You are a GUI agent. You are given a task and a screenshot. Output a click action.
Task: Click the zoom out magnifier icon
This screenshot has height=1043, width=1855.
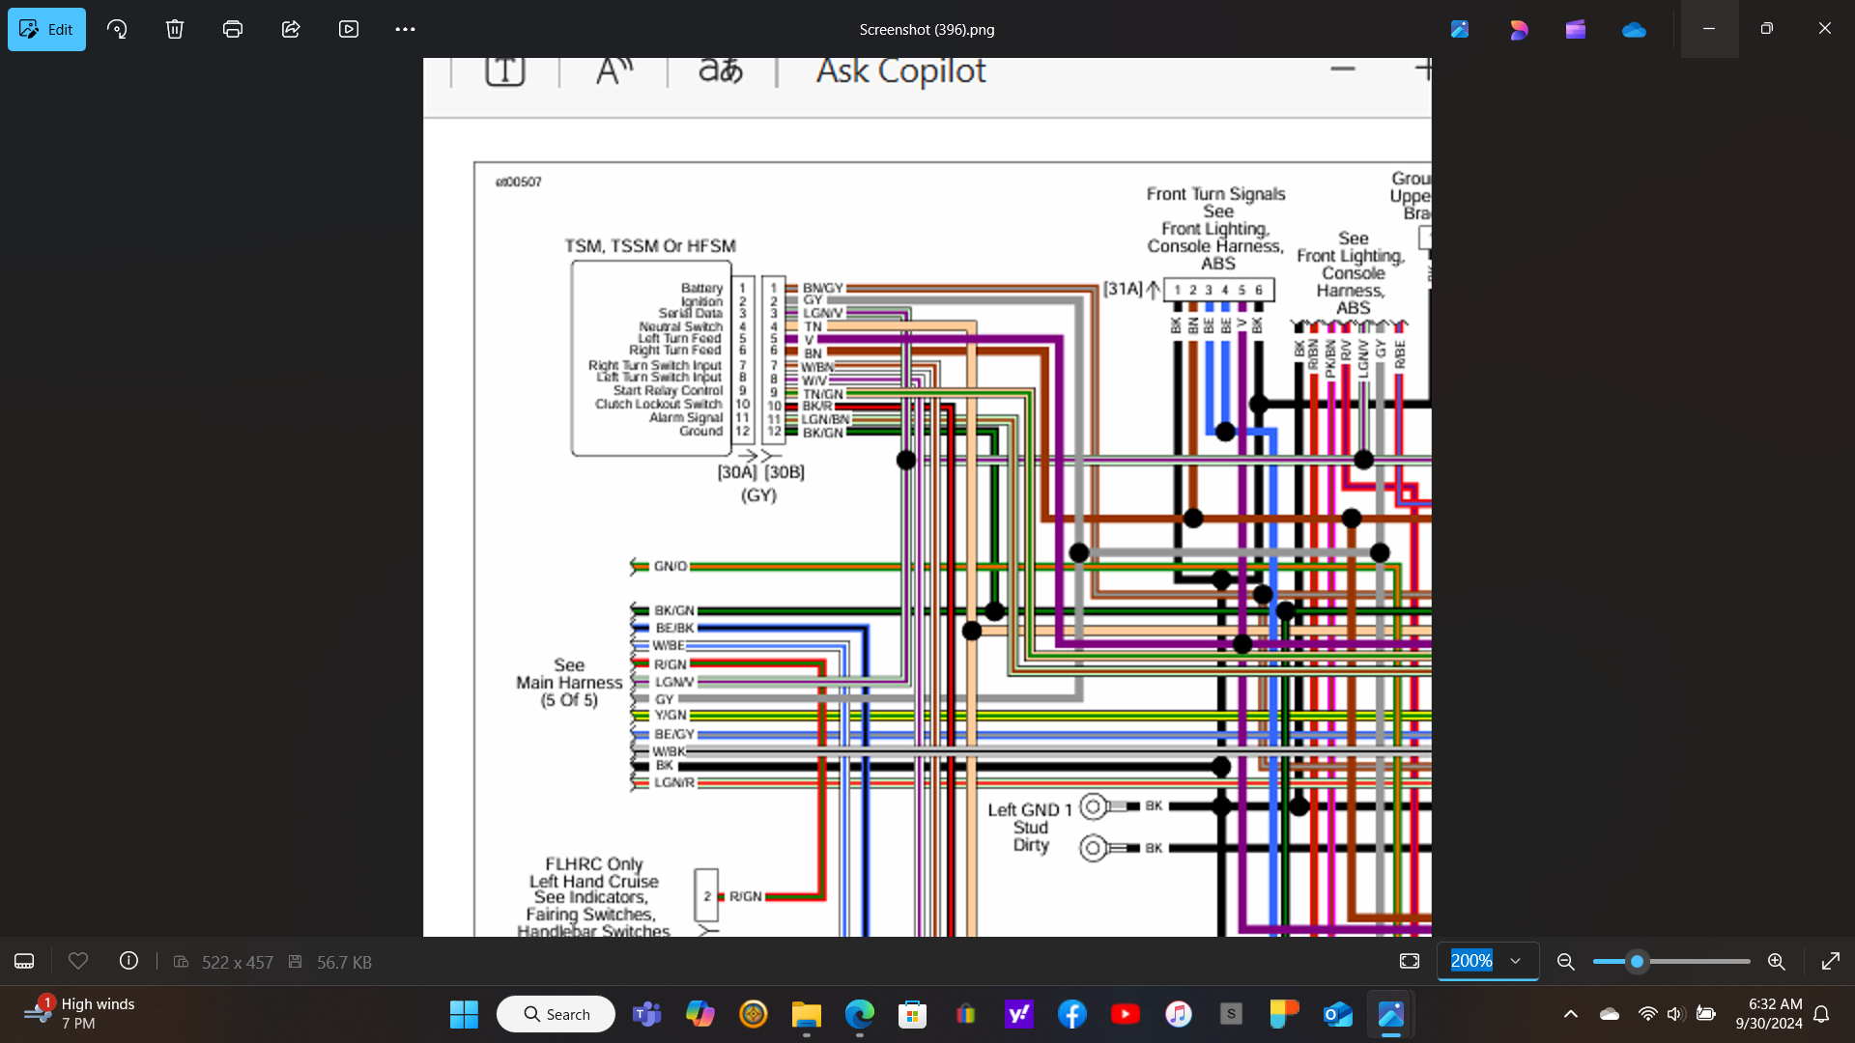click(x=1566, y=961)
